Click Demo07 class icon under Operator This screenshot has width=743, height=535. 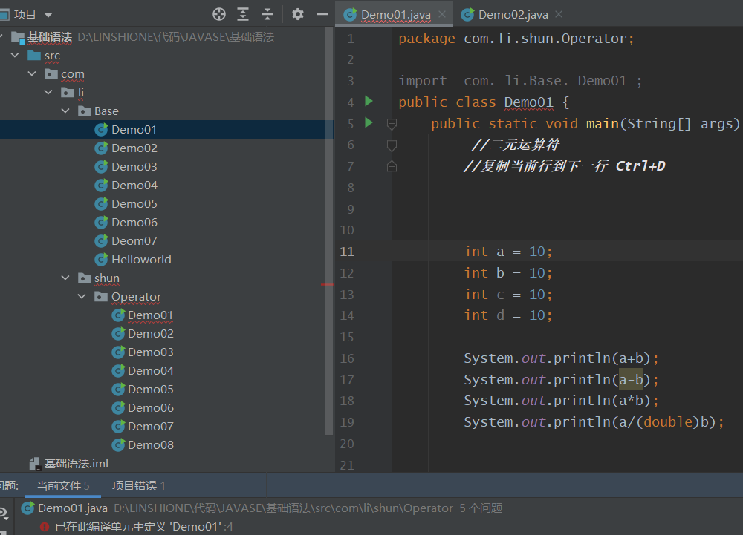tap(118, 426)
